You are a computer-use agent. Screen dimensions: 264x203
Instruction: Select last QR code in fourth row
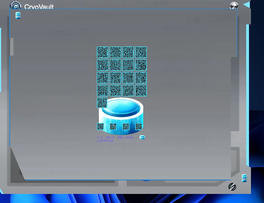click(x=141, y=91)
